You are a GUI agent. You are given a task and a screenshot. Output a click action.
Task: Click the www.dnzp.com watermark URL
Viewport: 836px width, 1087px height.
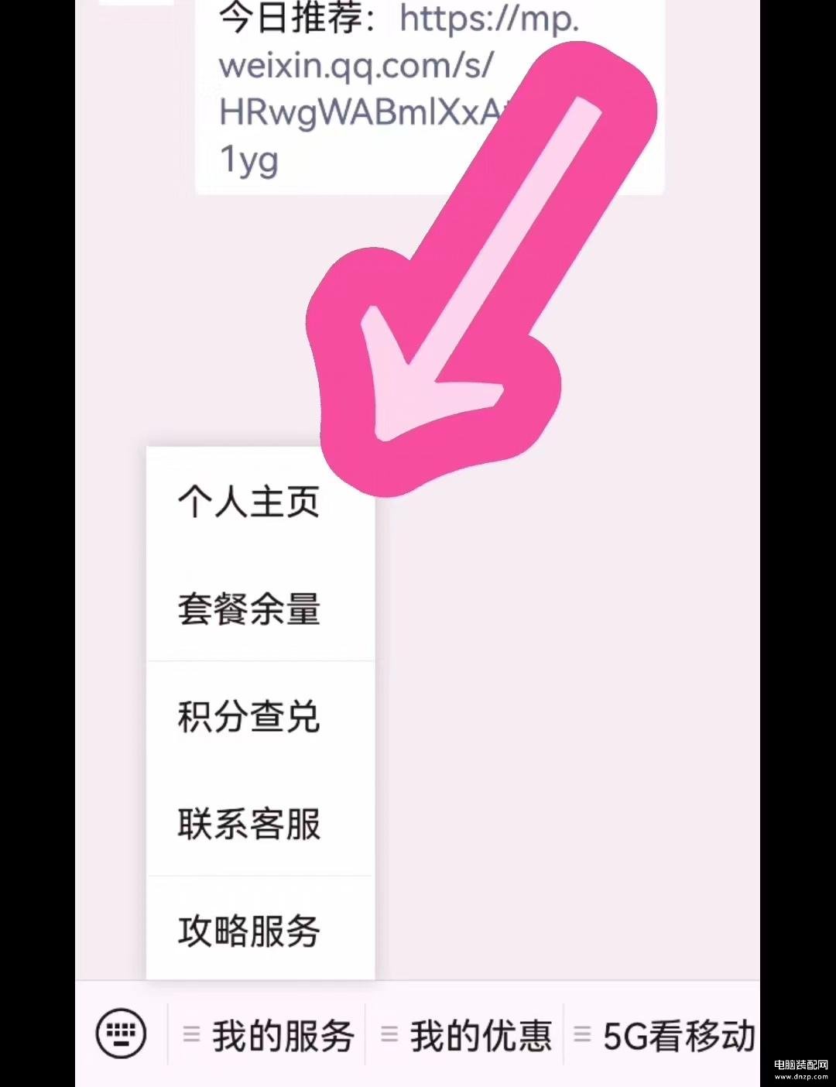[801, 1077]
